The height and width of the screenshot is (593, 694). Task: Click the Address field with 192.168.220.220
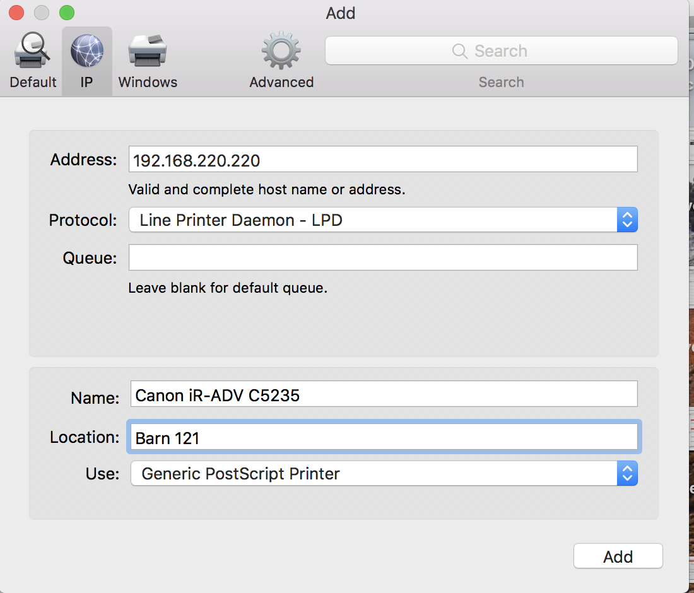click(383, 160)
